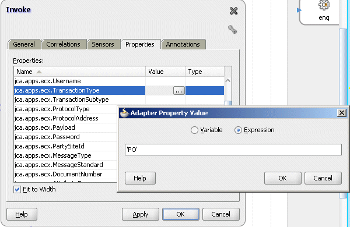Click the enq gear activity icon

pos(324,5)
